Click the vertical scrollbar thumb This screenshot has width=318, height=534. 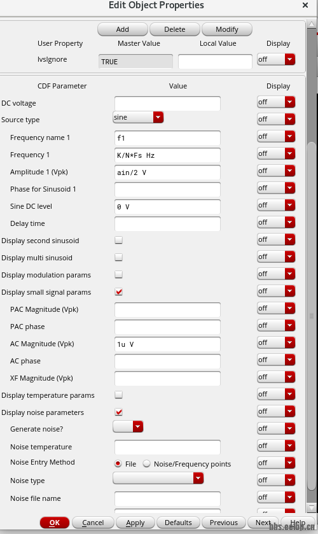[x=312, y=316]
